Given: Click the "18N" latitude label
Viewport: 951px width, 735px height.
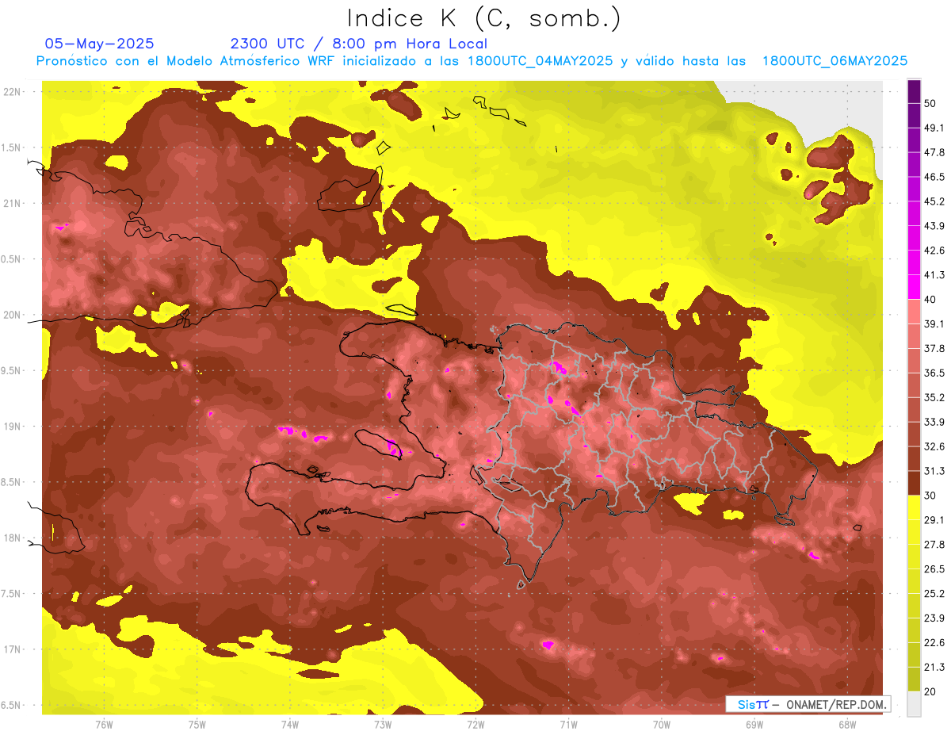Looking at the screenshot, I should click(12, 538).
